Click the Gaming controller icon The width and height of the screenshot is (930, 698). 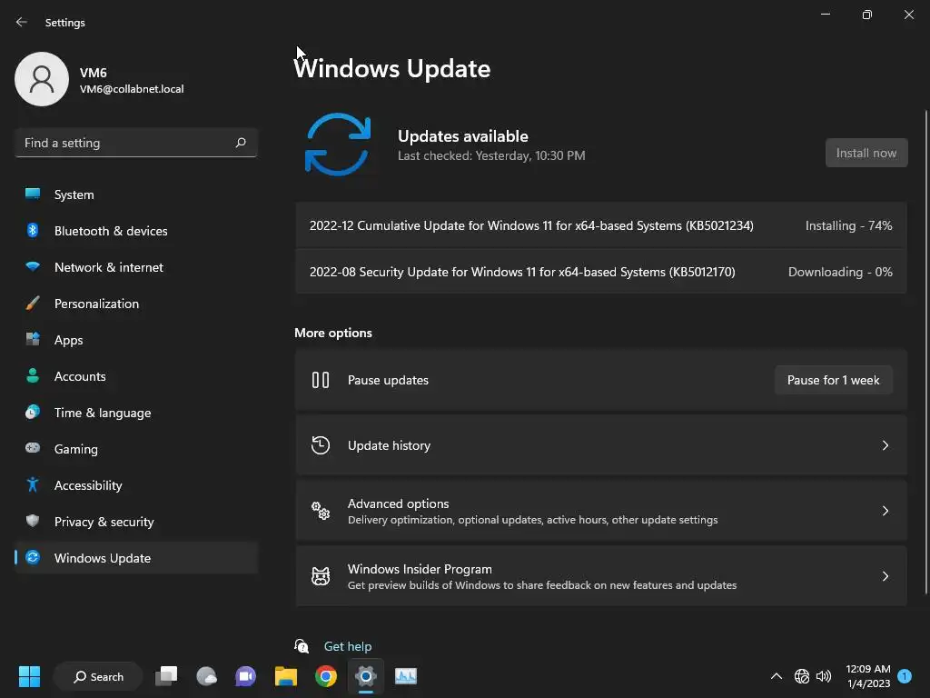(33, 448)
